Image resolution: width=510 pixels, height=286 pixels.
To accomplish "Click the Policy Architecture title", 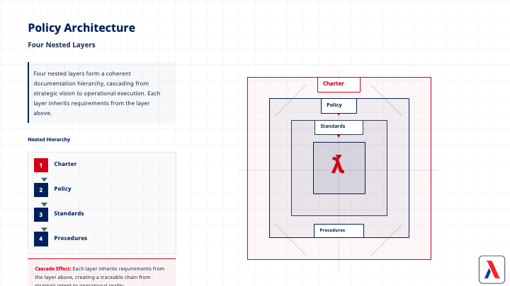I will [81, 28].
